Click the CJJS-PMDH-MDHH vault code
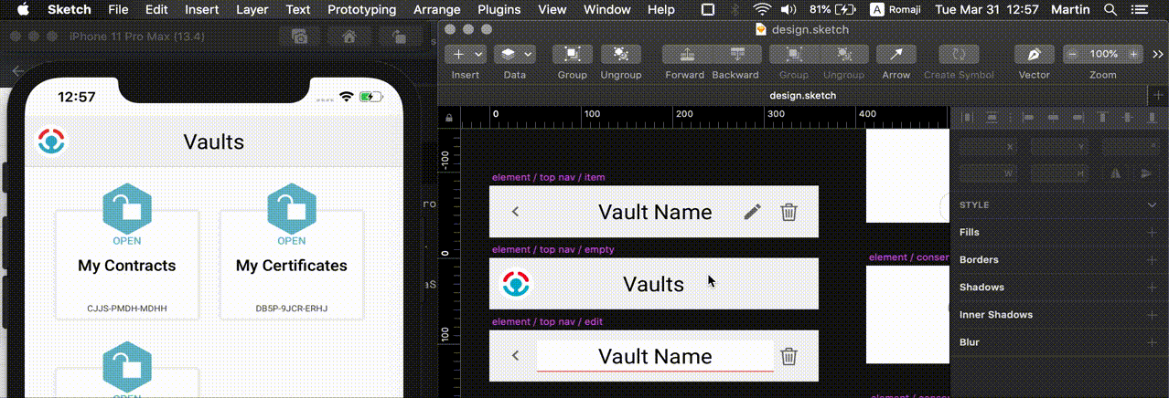Image resolution: width=1169 pixels, height=398 pixels. 127,309
